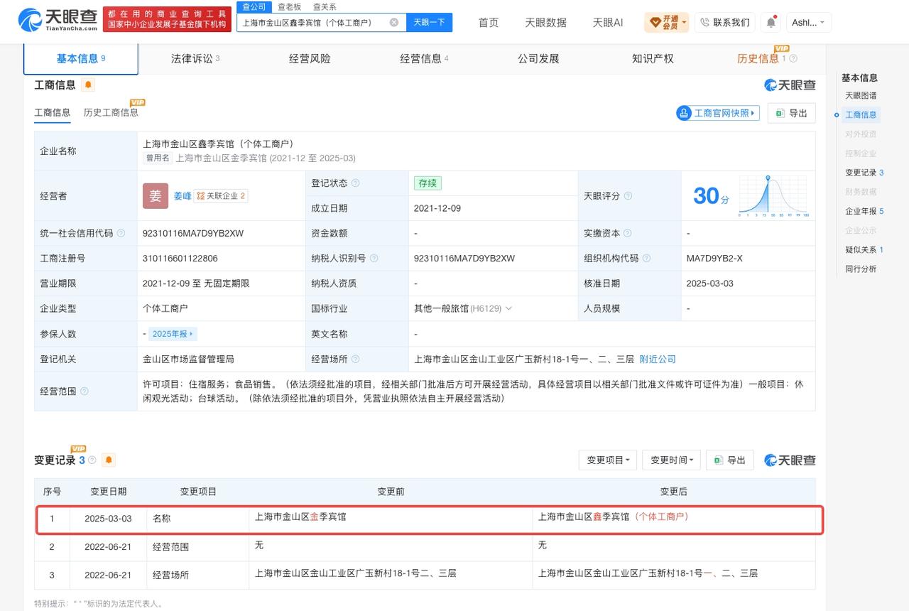Switch to the 基本信息 tab

click(81, 58)
